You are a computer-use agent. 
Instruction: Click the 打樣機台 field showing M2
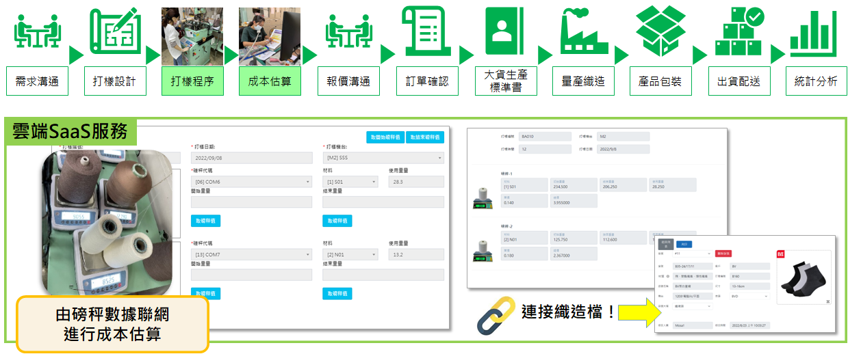[623, 137]
